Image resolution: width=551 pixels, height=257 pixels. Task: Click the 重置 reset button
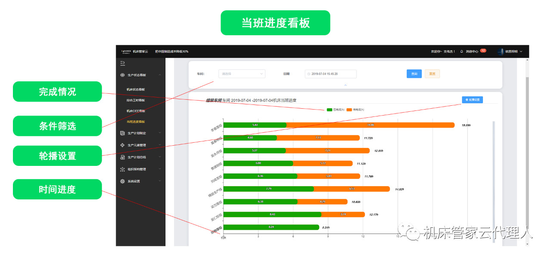point(432,74)
